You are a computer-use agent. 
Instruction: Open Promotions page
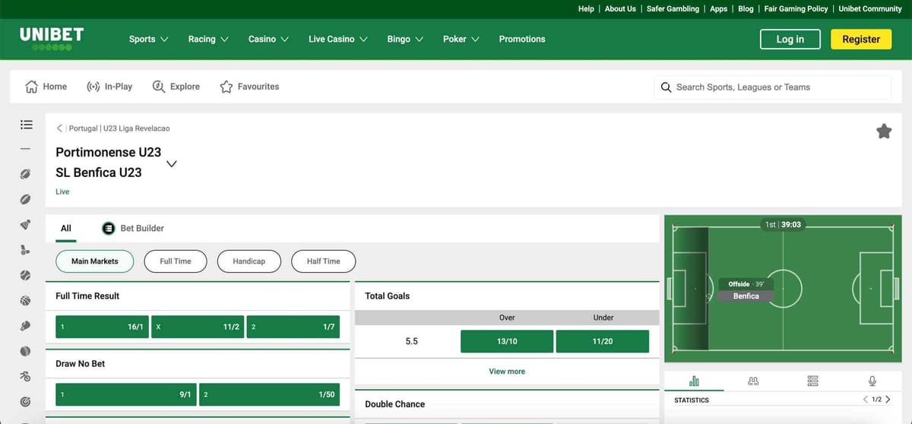click(x=522, y=39)
